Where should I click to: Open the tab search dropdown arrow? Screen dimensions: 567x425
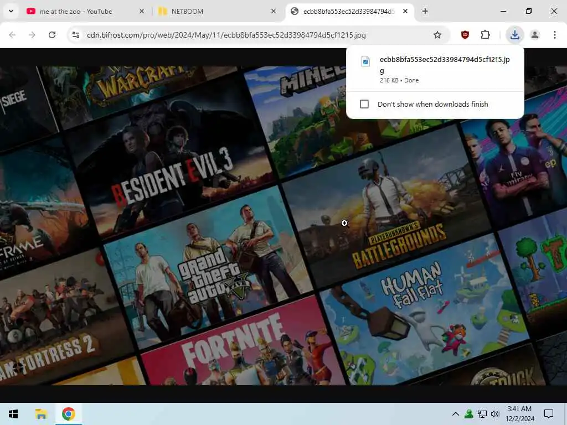click(x=11, y=11)
